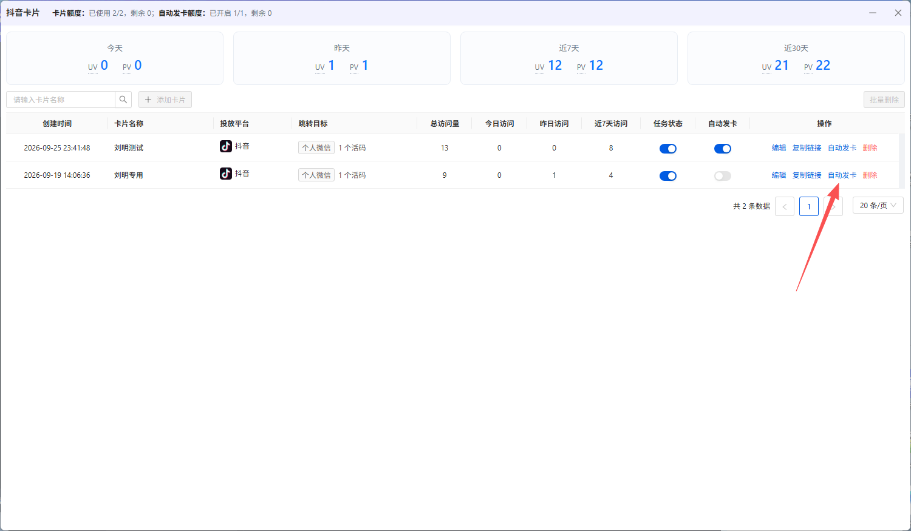Select the 昨天 statistics card
The width and height of the screenshot is (911, 531).
(x=342, y=58)
